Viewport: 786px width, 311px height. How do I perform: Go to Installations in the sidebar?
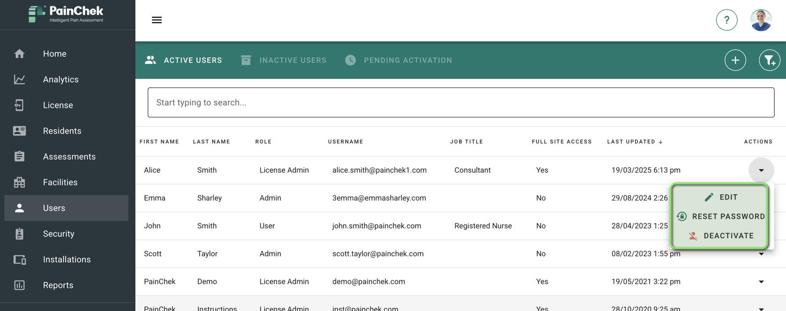click(67, 260)
